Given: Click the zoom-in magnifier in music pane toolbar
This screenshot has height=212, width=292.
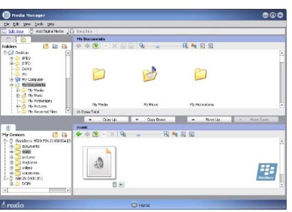Looking at the screenshot, I should 166,134.
